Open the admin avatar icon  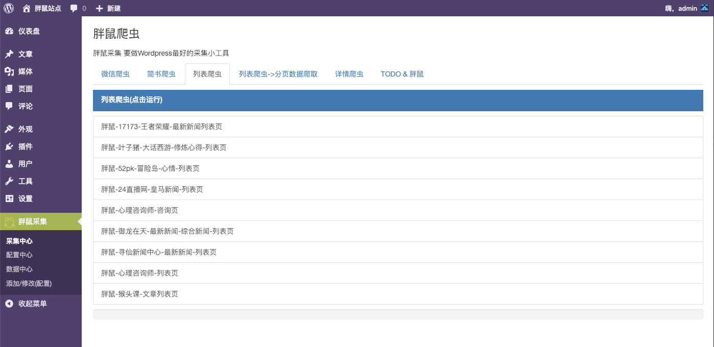click(x=704, y=8)
